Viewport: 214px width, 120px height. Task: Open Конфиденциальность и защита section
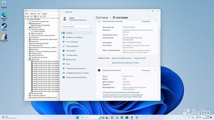(77, 73)
